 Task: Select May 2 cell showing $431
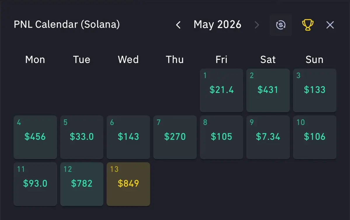(268, 90)
